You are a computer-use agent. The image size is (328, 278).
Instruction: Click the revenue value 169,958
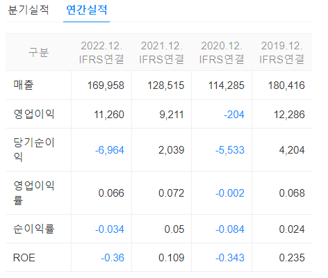pyautogui.click(x=106, y=85)
